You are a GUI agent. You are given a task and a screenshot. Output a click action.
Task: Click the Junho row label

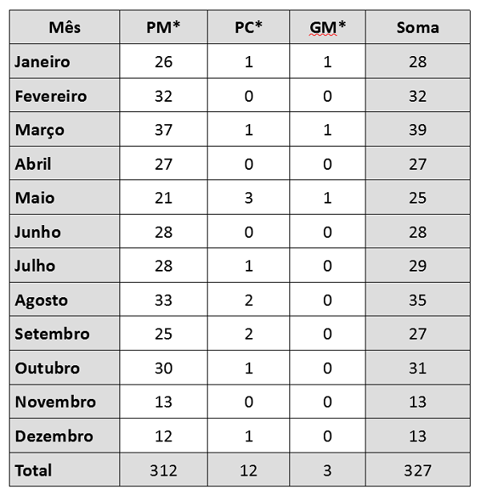pos(38,232)
